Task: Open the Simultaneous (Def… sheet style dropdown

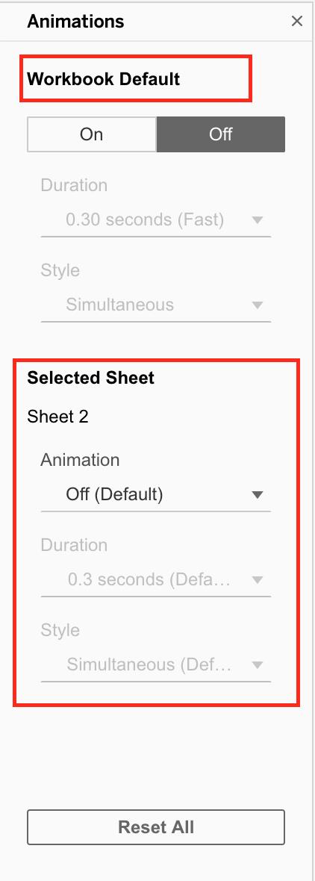Action: [155, 664]
